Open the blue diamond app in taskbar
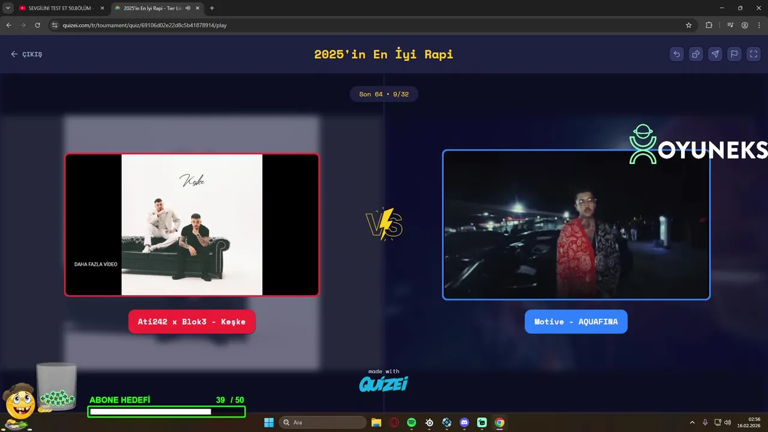This screenshot has height=432, width=768. click(447, 422)
